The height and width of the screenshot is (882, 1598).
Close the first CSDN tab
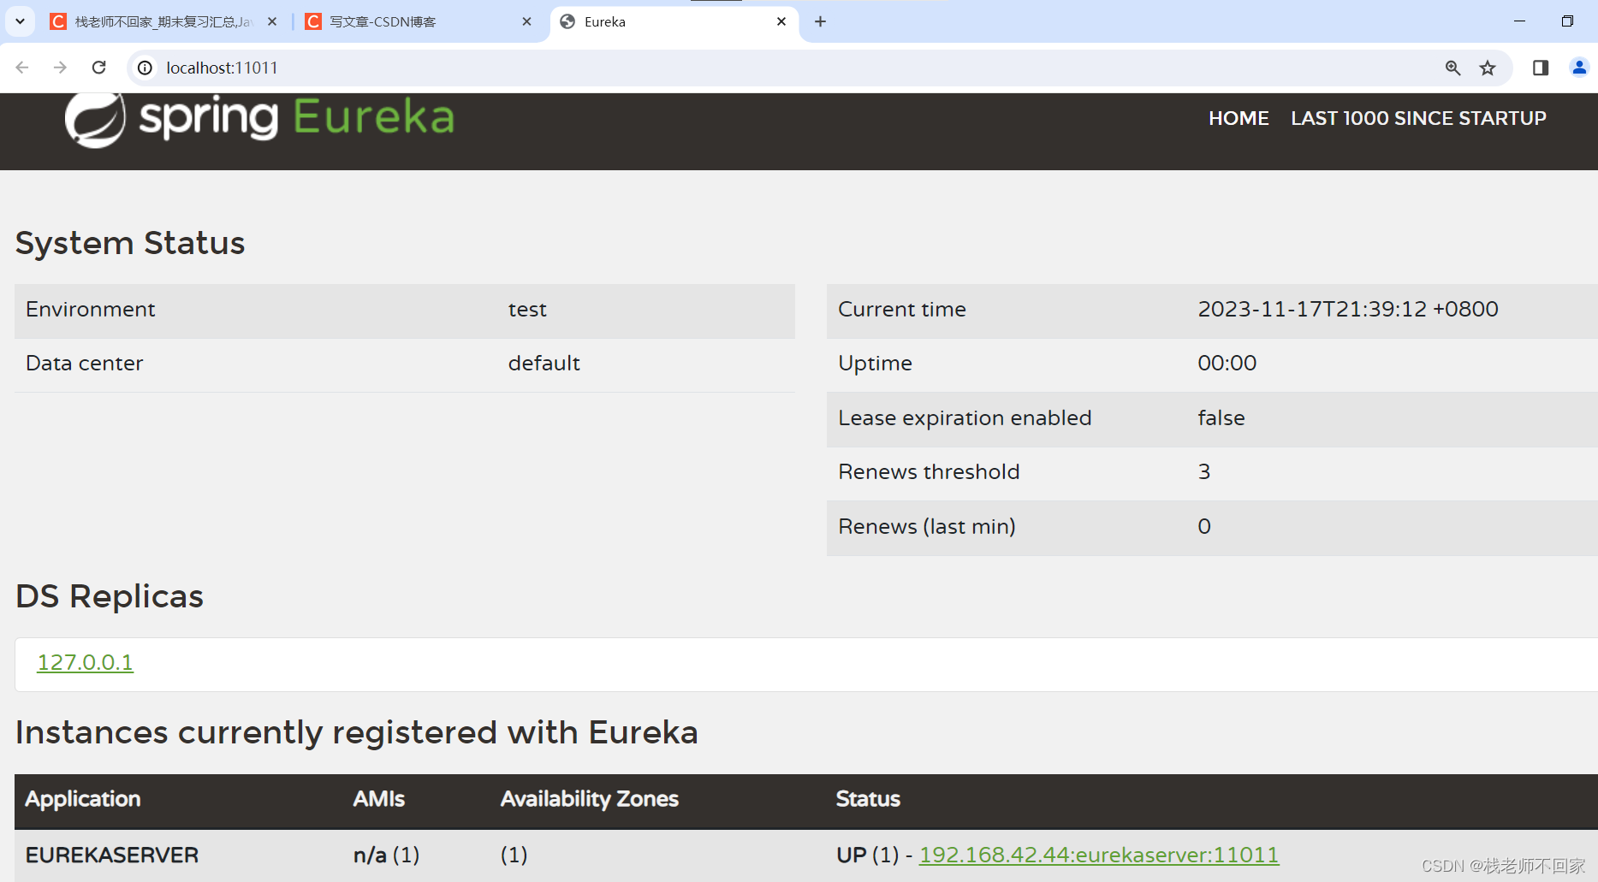pyautogui.click(x=272, y=21)
